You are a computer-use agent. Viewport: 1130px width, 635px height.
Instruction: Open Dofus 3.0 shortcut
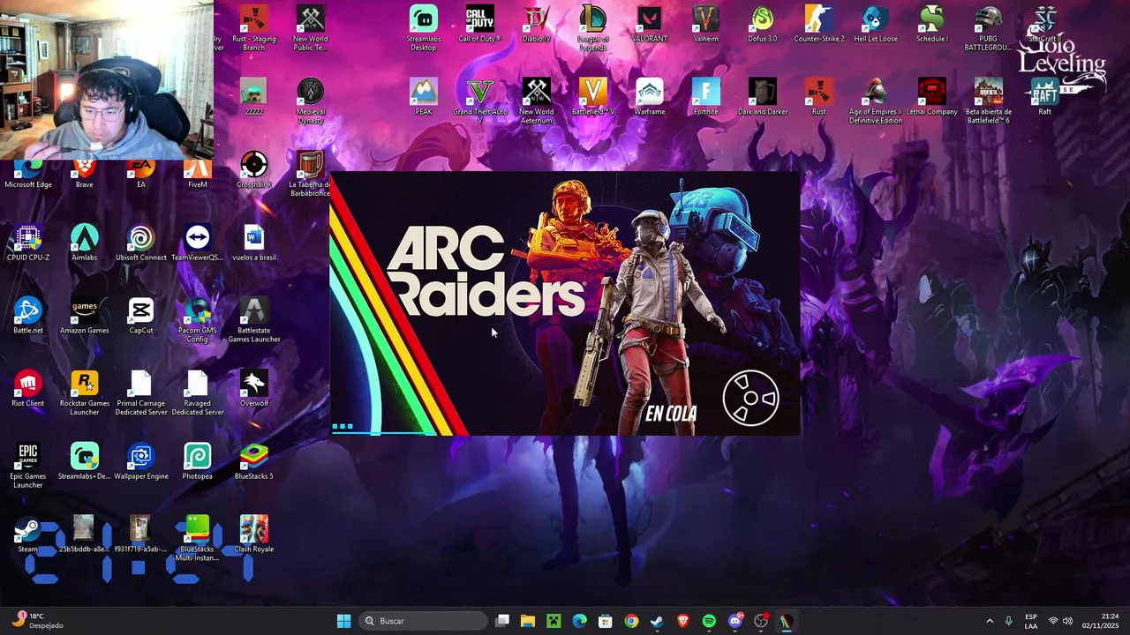[x=763, y=24]
